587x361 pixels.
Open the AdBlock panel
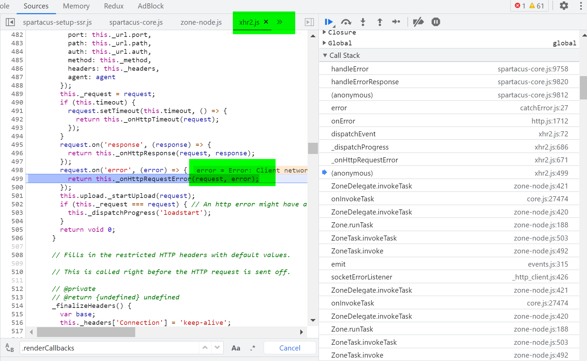coord(151,6)
